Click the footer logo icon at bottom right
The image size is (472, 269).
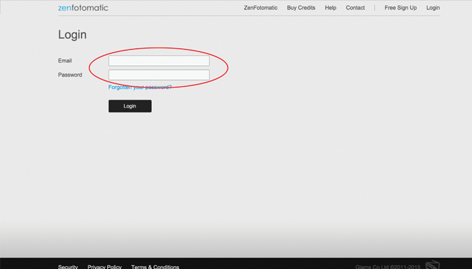pos(432,265)
